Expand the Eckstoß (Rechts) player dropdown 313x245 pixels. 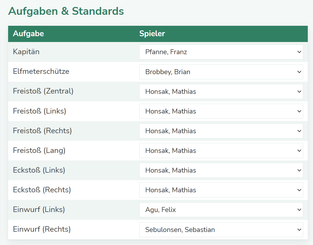coord(221,190)
